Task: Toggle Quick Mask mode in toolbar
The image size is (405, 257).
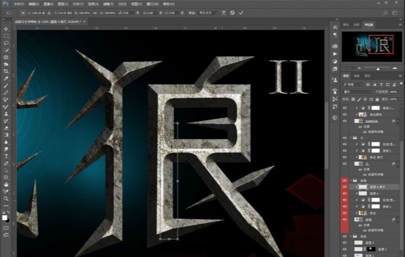Action: (6, 228)
